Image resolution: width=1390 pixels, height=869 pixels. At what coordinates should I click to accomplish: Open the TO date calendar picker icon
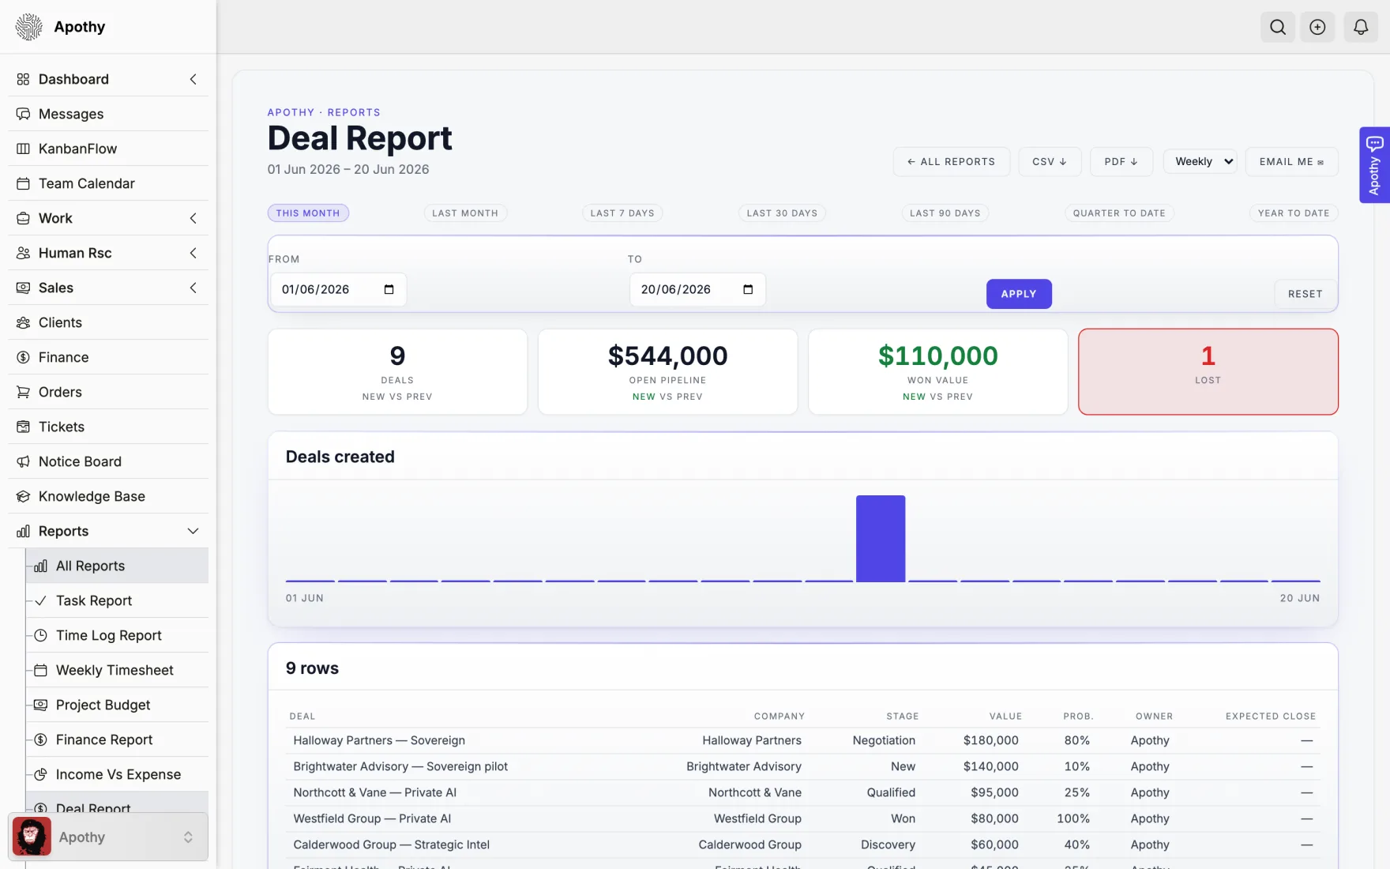click(x=748, y=289)
